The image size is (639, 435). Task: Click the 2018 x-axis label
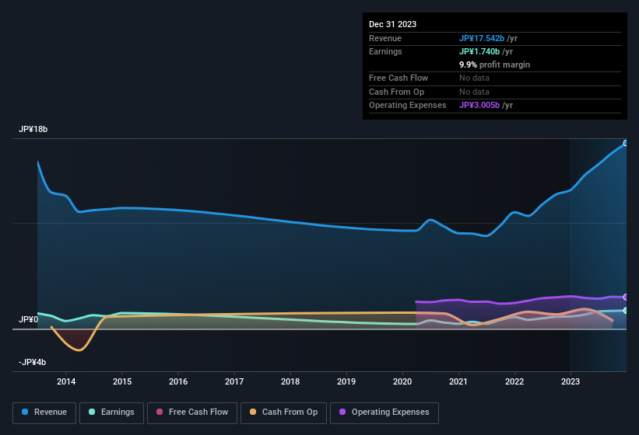click(x=290, y=381)
